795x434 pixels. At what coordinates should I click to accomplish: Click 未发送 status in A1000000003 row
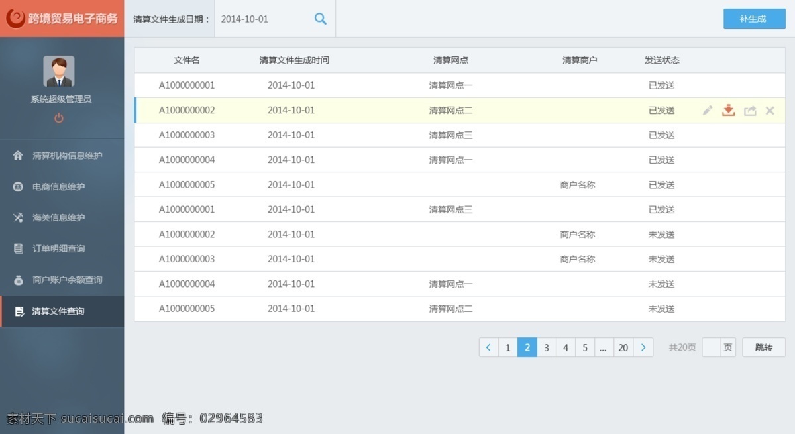(661, 259)
